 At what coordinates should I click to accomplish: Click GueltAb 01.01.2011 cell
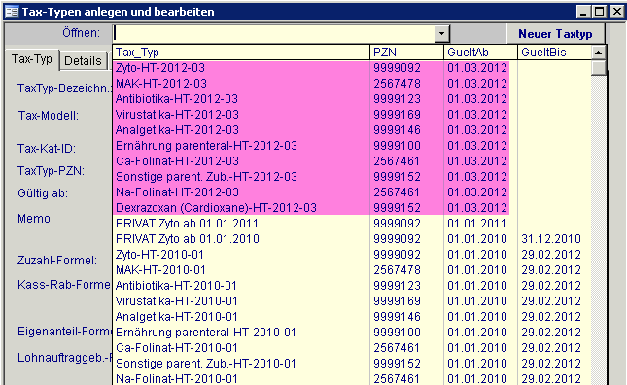tap(477, 224)
